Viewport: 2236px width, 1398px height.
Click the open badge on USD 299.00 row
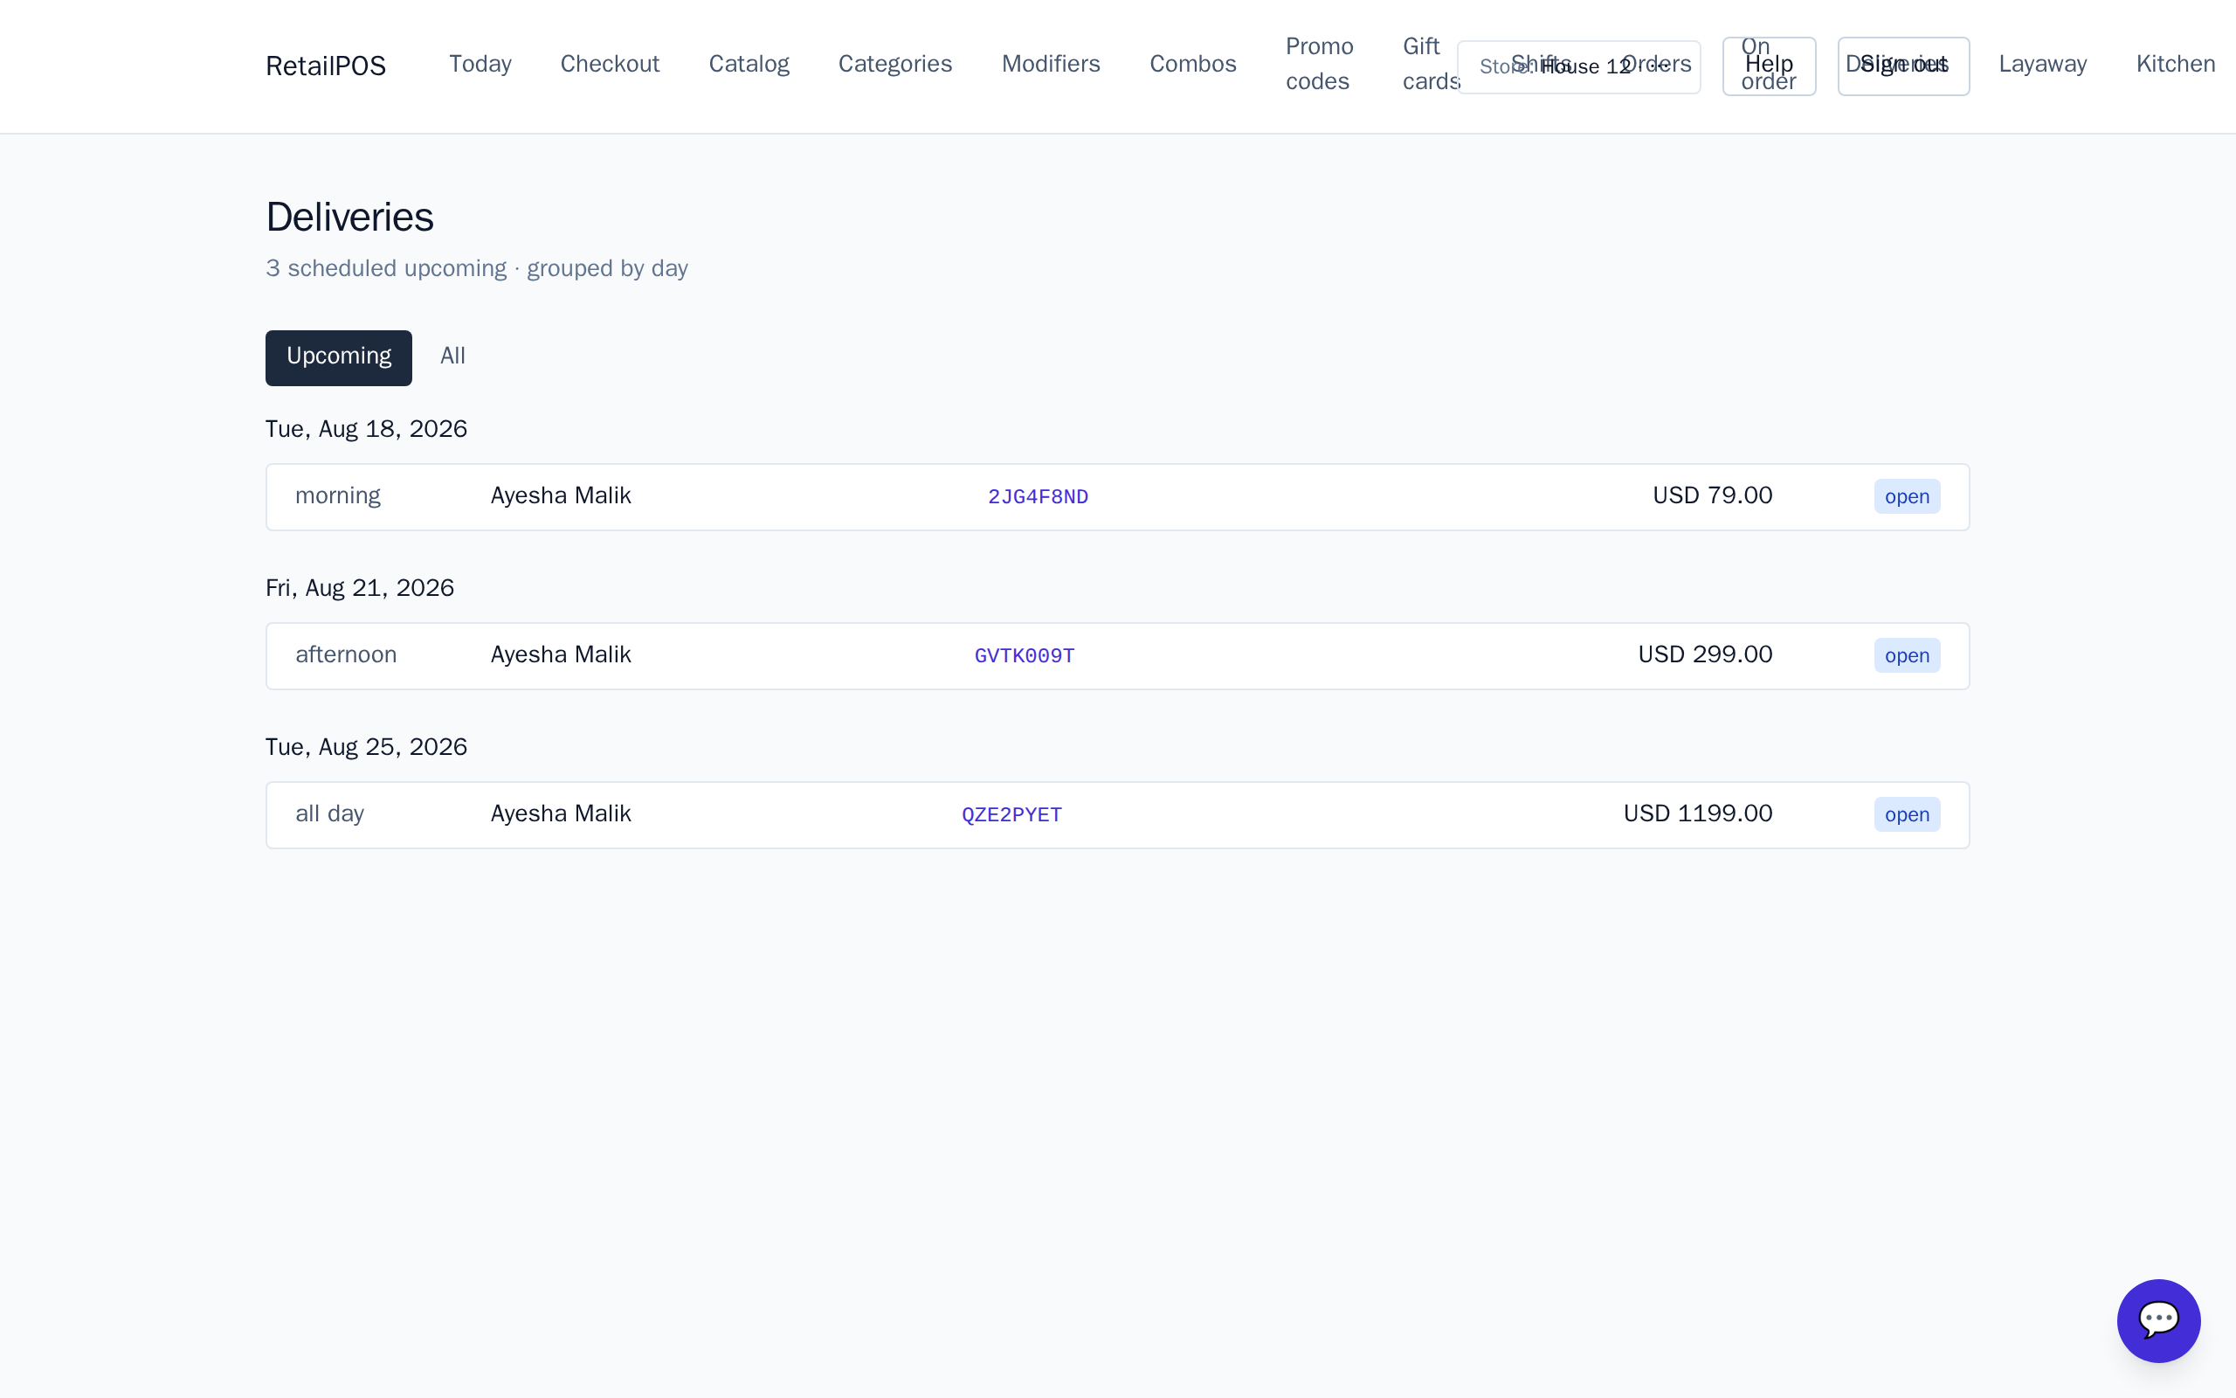tap(1906, 655)
